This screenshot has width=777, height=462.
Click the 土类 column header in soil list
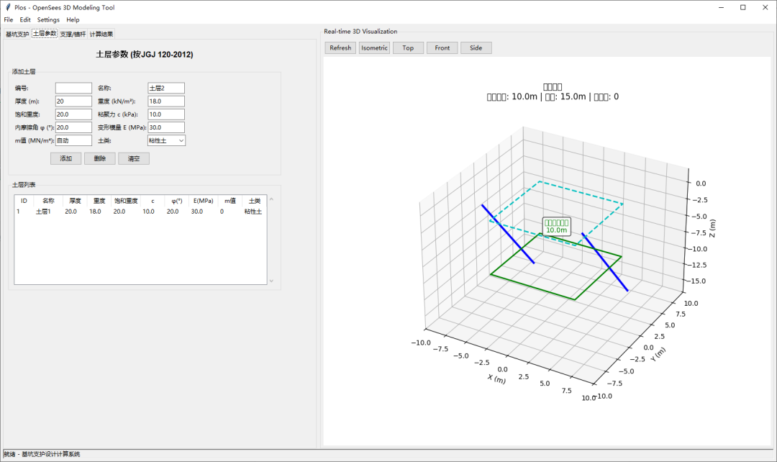coord(254,201)
